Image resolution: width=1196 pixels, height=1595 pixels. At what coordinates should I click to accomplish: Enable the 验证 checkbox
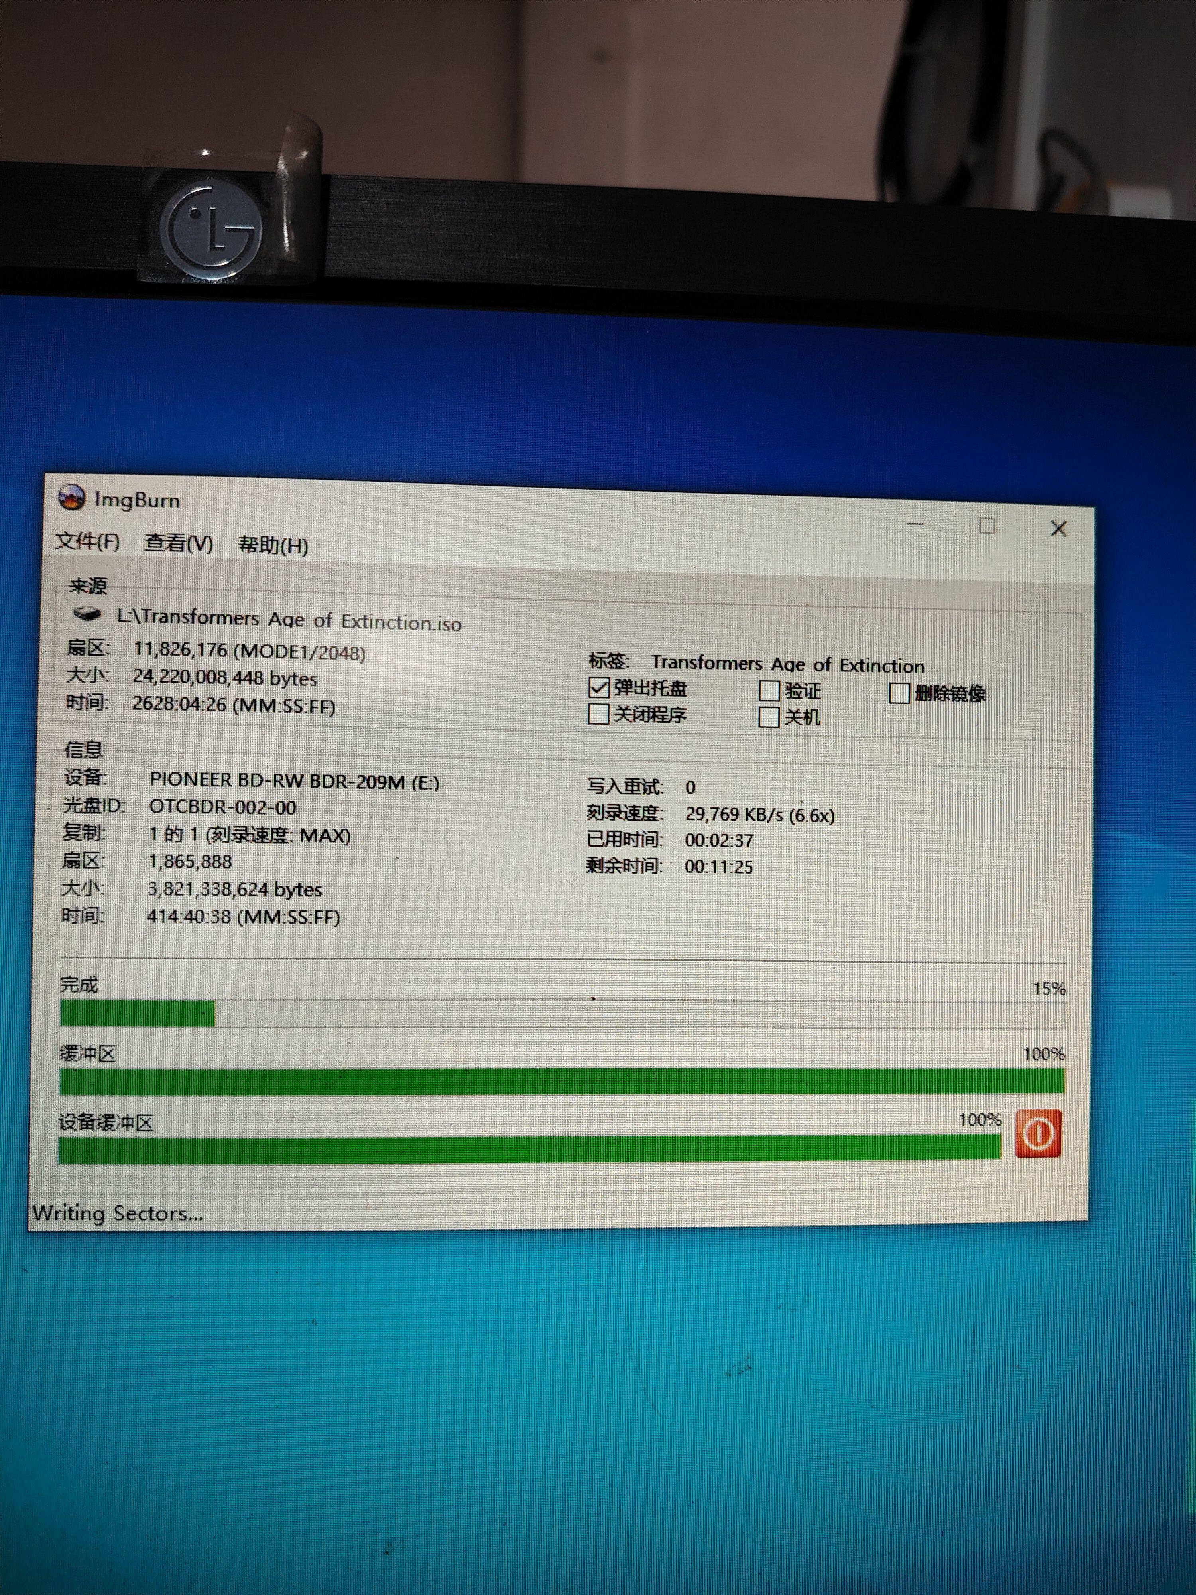click(769, 691)
